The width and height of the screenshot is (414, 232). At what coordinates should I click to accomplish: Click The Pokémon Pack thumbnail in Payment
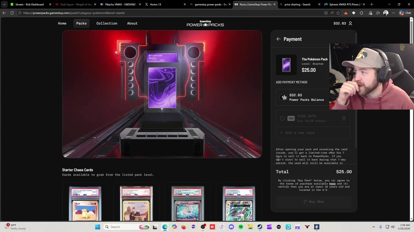[286, 65]
